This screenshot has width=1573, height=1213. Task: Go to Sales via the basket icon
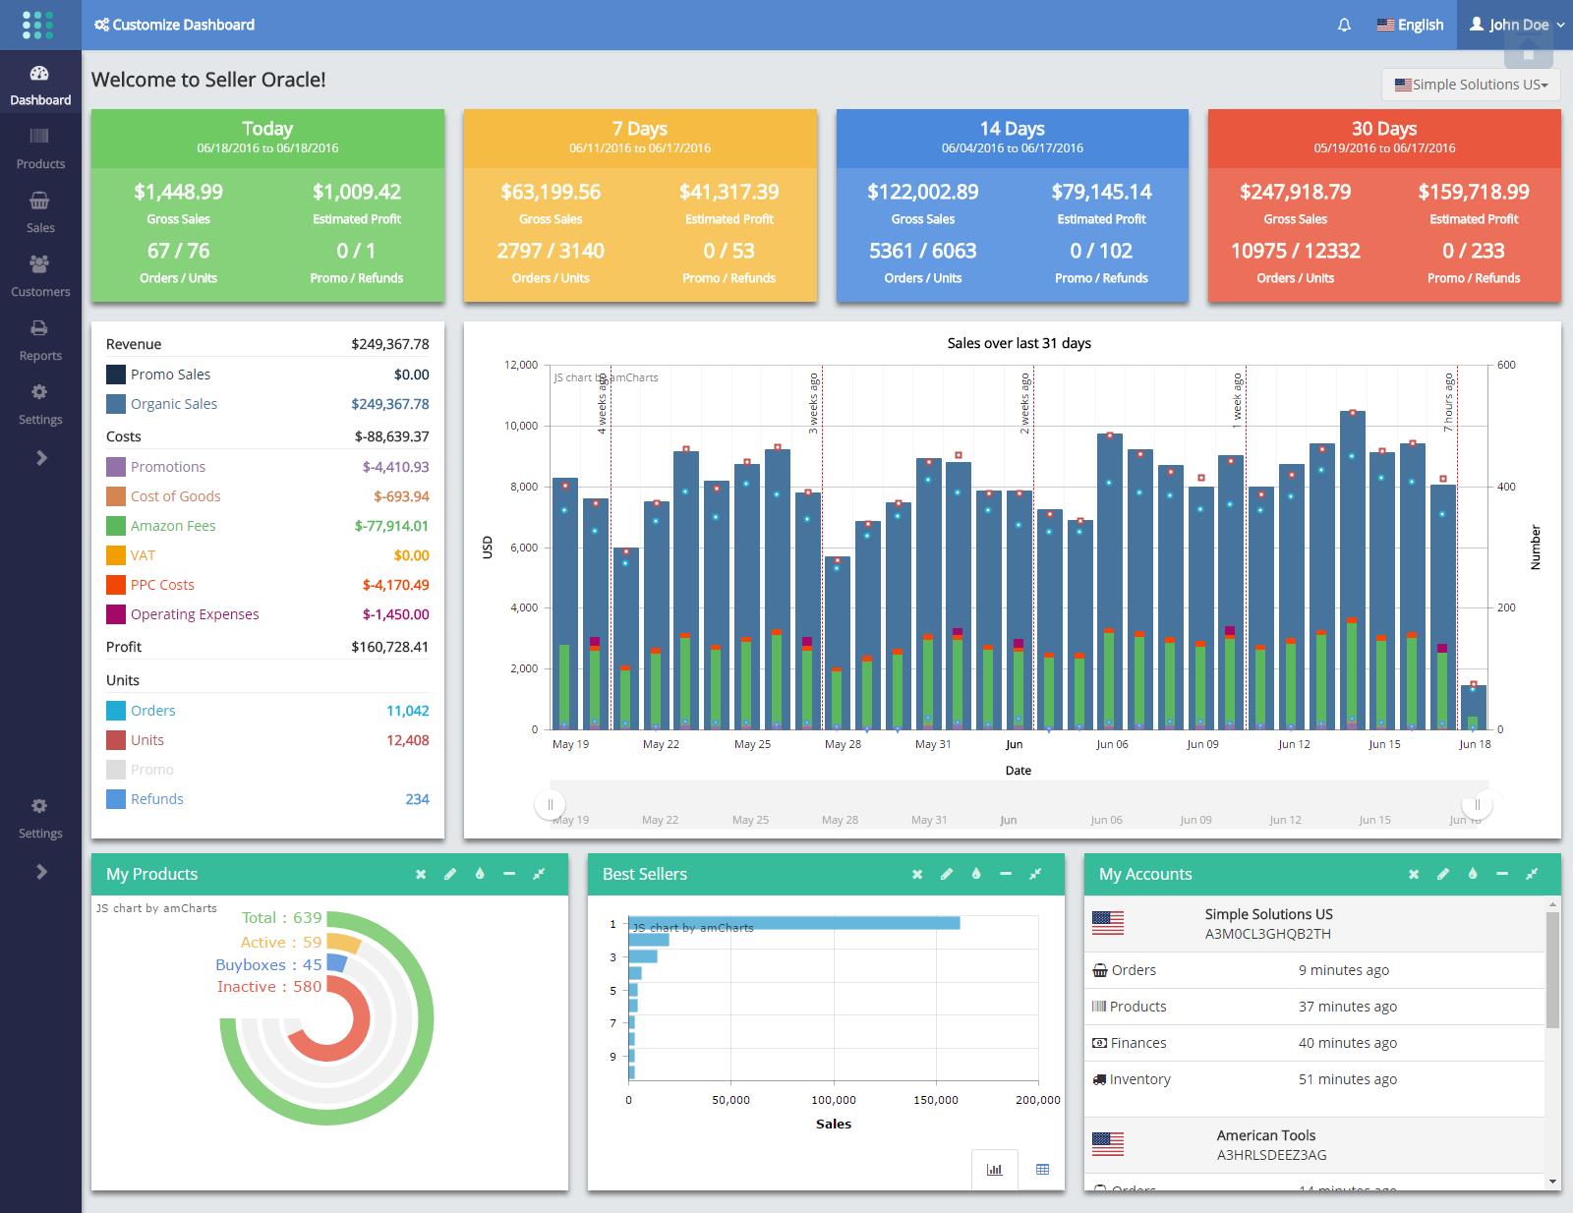(x=40, y=211)
